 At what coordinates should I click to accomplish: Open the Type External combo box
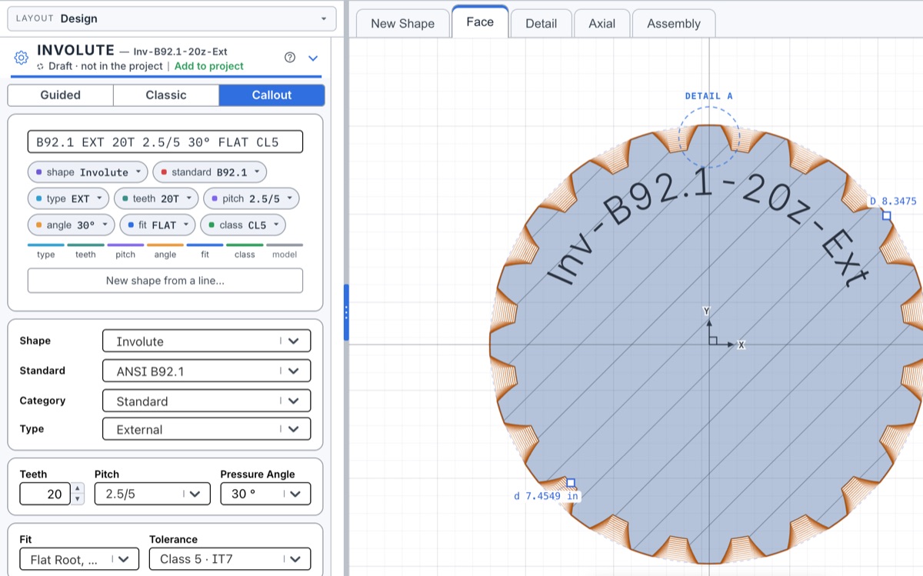[206, 429]
